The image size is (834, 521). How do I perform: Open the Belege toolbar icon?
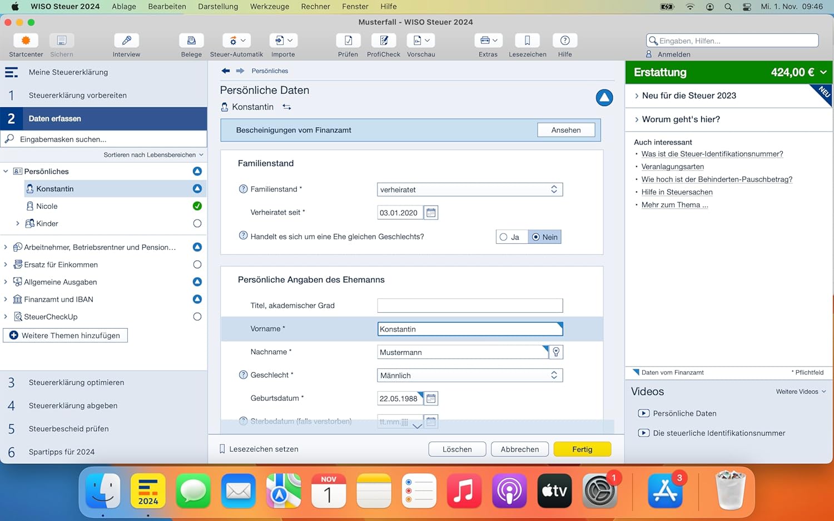pyautogui.click(x=191, y=41)
